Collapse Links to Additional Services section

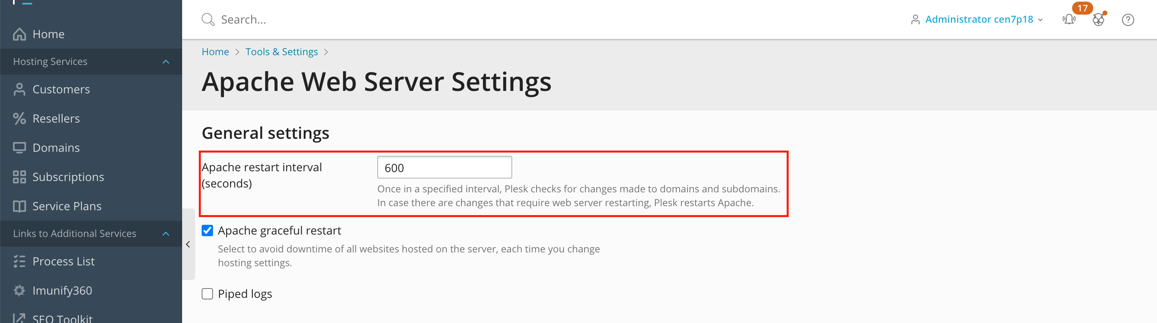coord(166,234)
